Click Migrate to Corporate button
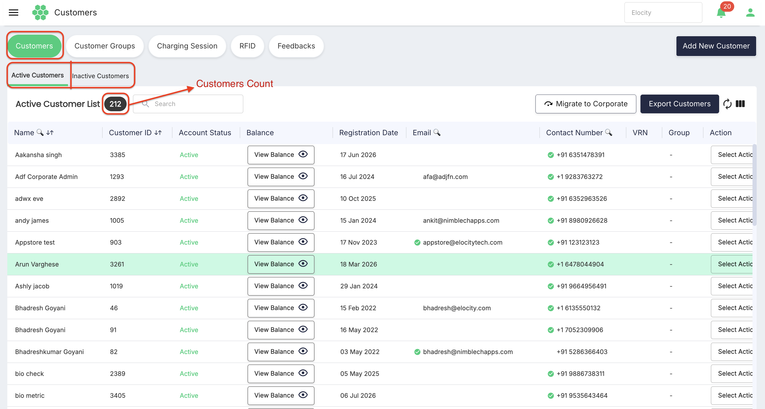The image size is (765, 409). tap(586, 104)
